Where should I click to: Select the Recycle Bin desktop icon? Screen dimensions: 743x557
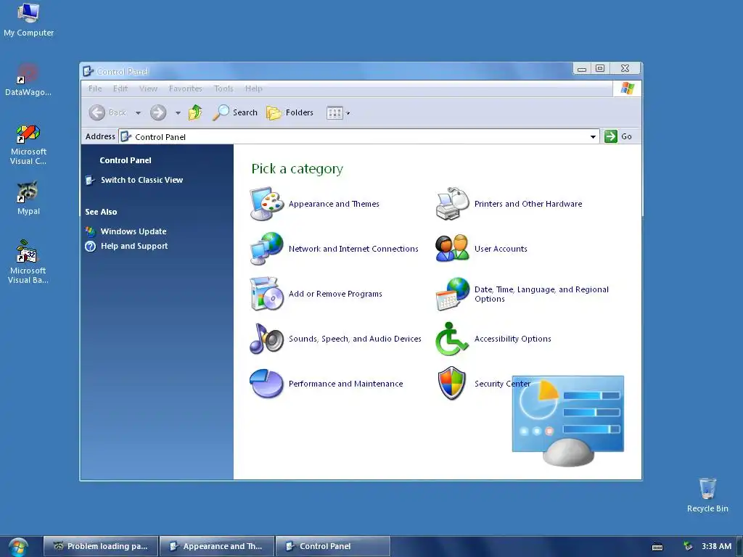707,495
